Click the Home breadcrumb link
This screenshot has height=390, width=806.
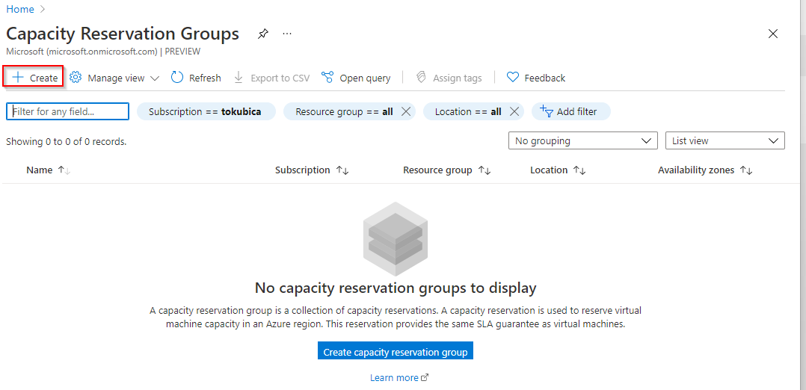(20, 9)
